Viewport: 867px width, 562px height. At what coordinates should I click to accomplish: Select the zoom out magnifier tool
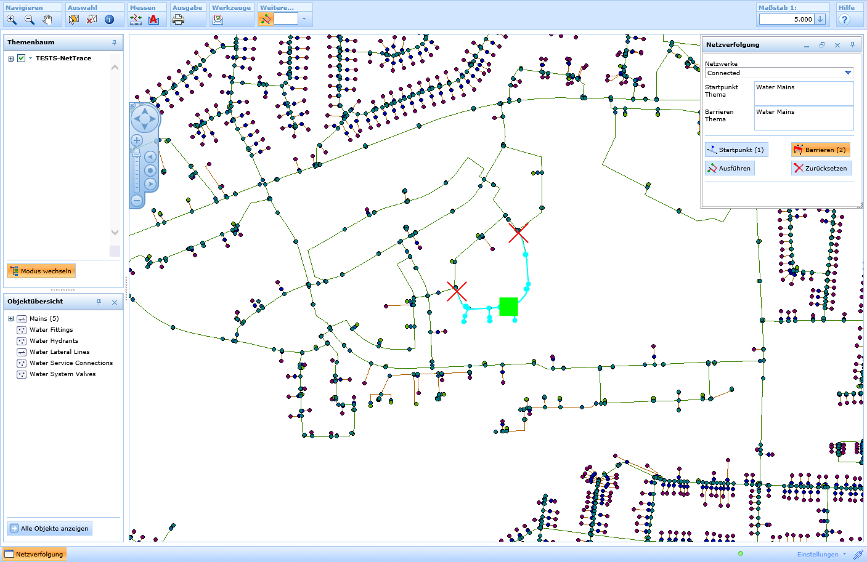click(30, 20)
